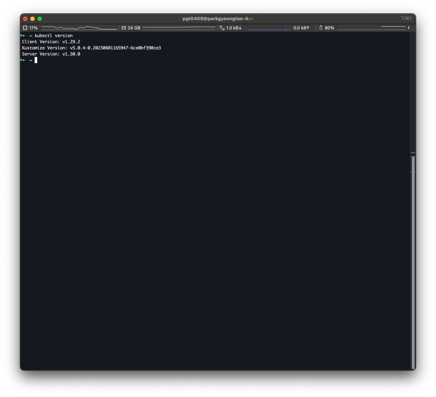Image resolution: width=436 pixels, height=397 pixels.
Task: Click the battery icon in status bar
Action: point(321,28)
